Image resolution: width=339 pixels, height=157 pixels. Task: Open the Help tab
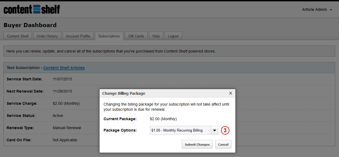[156, 36]
